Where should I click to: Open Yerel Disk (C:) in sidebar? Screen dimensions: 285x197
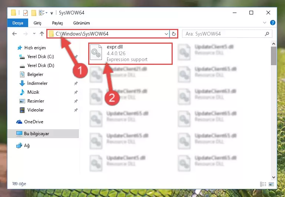point(40,57)
